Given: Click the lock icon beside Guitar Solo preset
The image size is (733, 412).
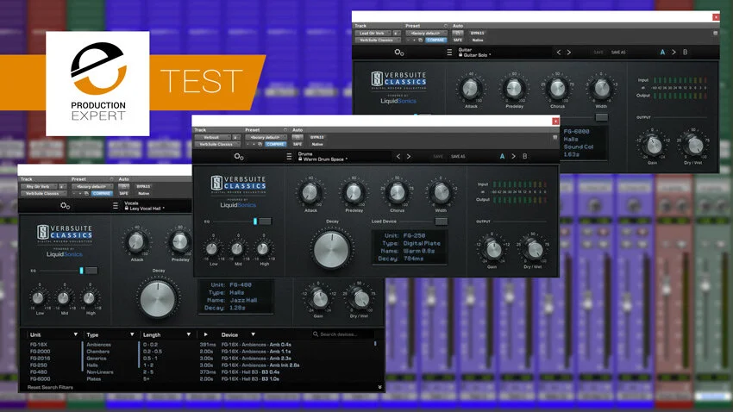Looking at the screenshot, I should pos(460,55).
